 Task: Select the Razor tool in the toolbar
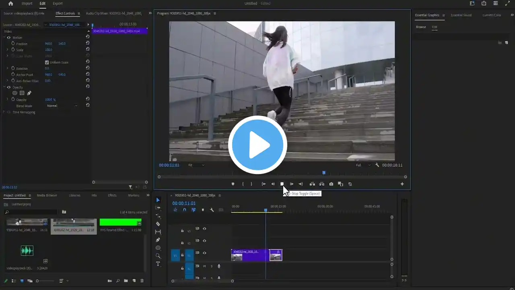pos(158,224)
